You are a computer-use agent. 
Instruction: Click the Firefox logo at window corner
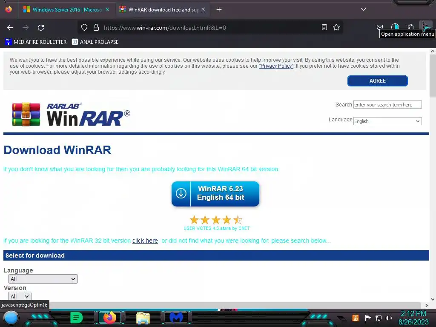(9, 9)
